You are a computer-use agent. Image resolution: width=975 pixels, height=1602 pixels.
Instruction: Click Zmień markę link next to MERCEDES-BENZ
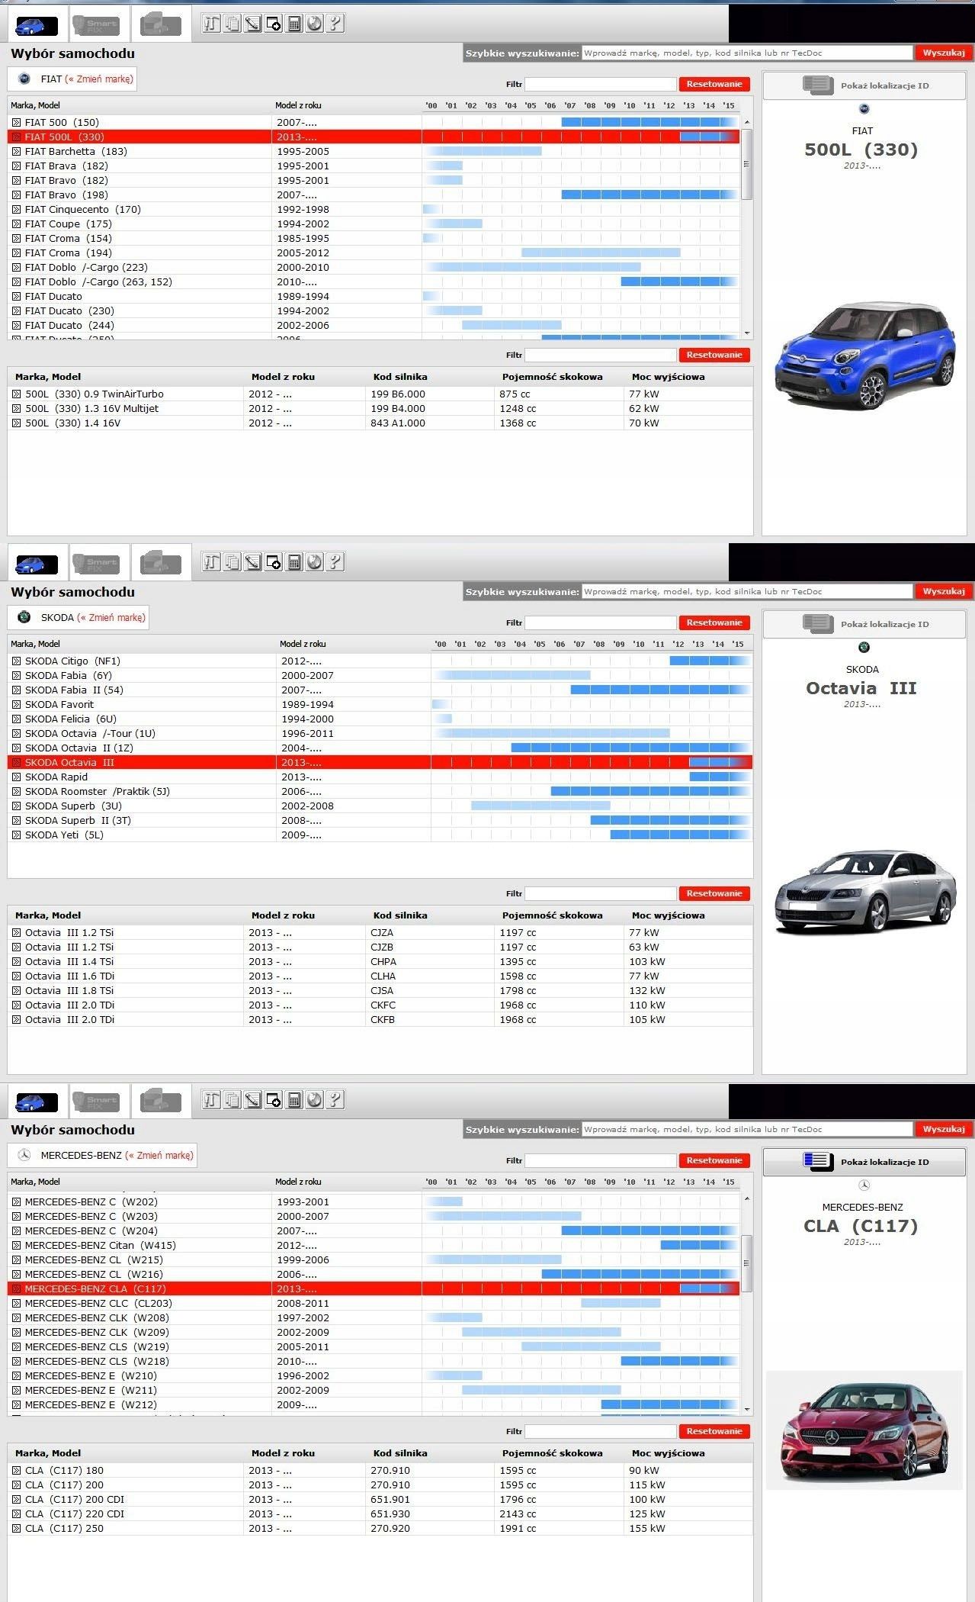(159, 1156)
